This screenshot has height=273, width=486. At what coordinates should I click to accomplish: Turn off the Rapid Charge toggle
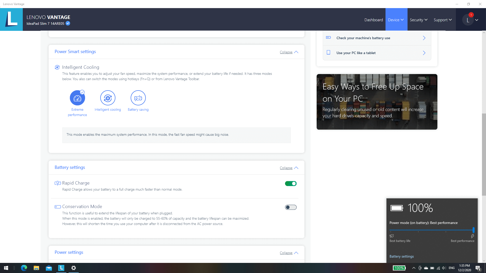click(291, 184)
